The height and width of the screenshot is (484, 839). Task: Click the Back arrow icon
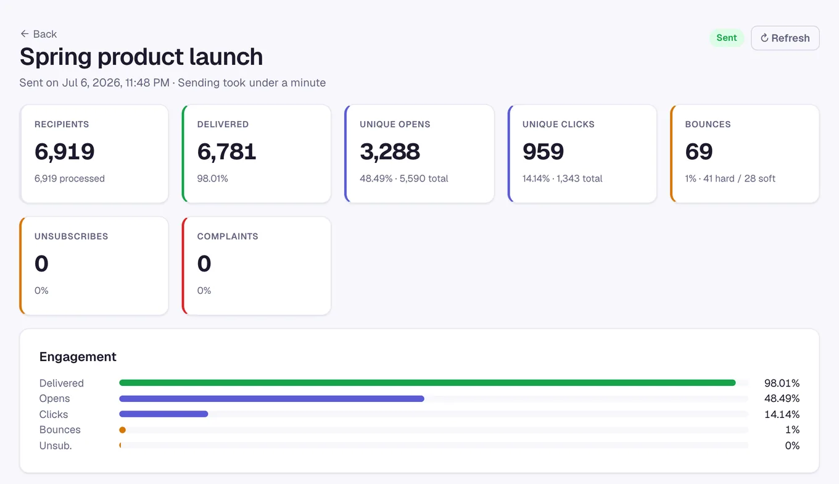click(x=25, y=34)
